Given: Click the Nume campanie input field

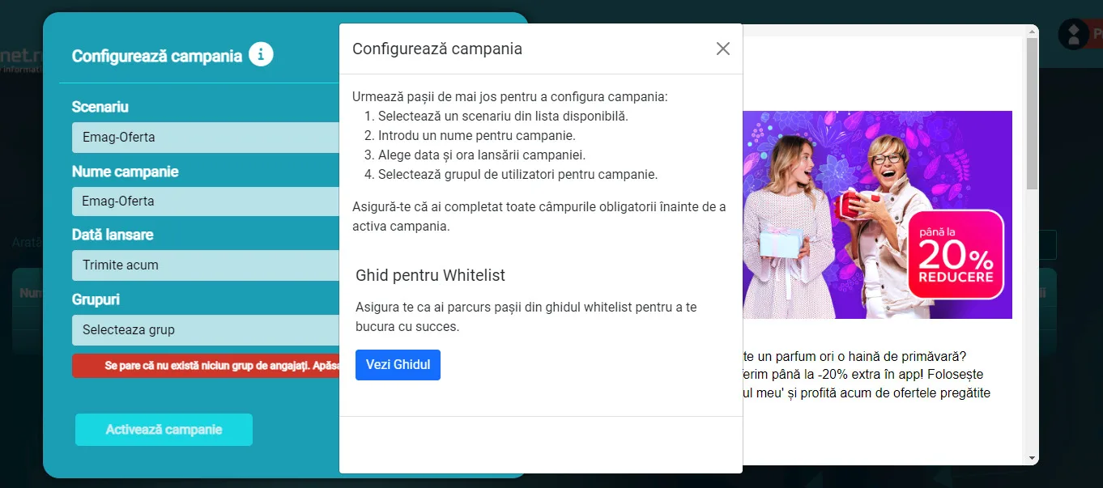Looking at the screenshot, I should click(x=206, y=201).
